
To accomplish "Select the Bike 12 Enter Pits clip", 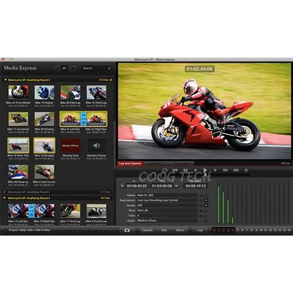I will [18, 145].
